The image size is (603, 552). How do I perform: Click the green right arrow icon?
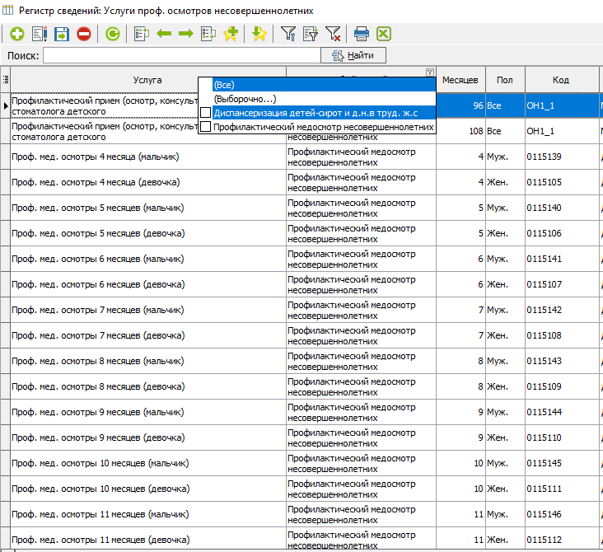point(185,34)
